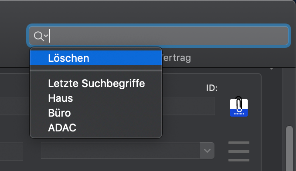The image size is (296, 171).
Task: Switch to the partially hidden Vertrag tab
Action: pos(176,58)
